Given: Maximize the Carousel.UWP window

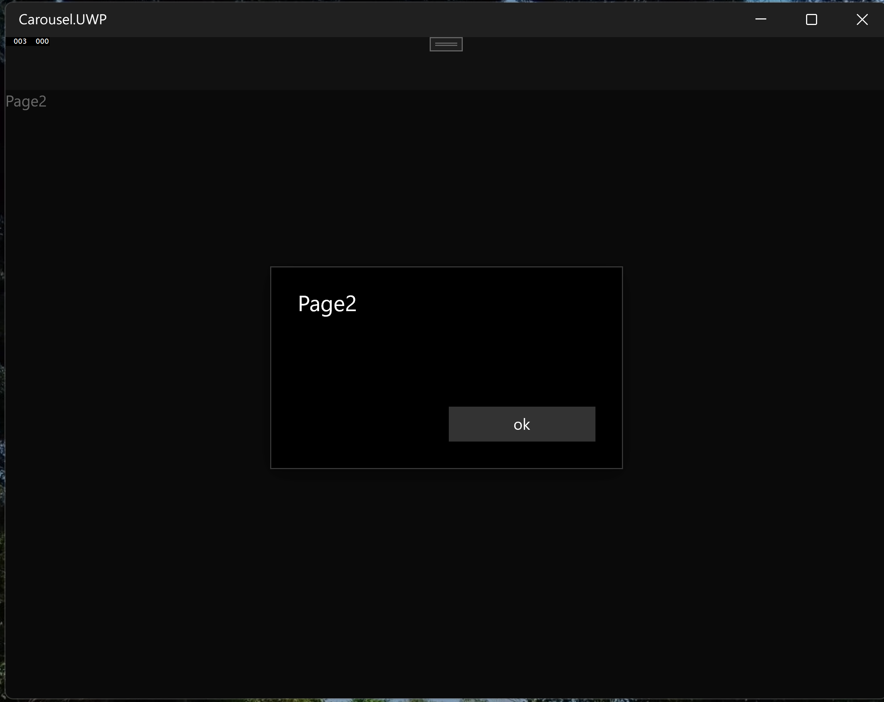Looking at the screenshot, I should pyautogui.click(x=811, y=19).
